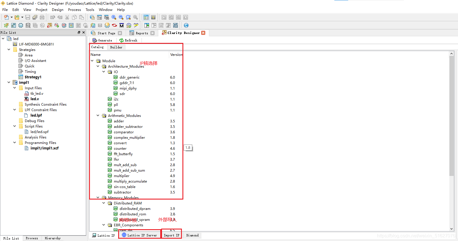The width and height of the screenshot is (458, 241).
Task: Click the Find binoculars toolbar icon
Action: (107, 17)
